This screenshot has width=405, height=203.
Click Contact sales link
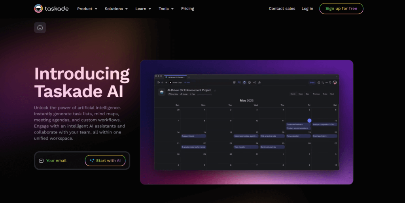282,9
